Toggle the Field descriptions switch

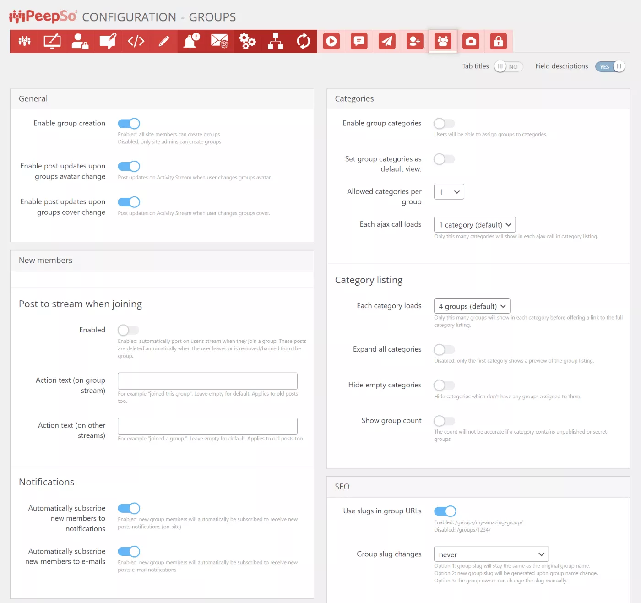610,66
